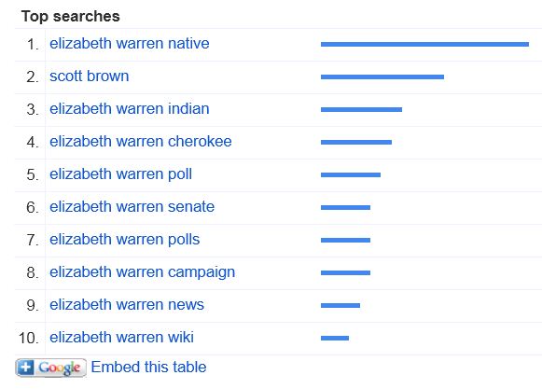
Task: Click the longest bar for 'elizabeth warren native'
Action: point(424,44)
